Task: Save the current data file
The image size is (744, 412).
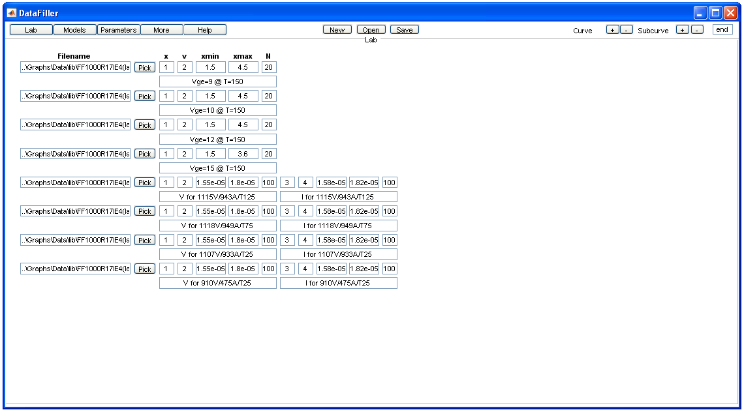Action: click(x=405, y=30)
